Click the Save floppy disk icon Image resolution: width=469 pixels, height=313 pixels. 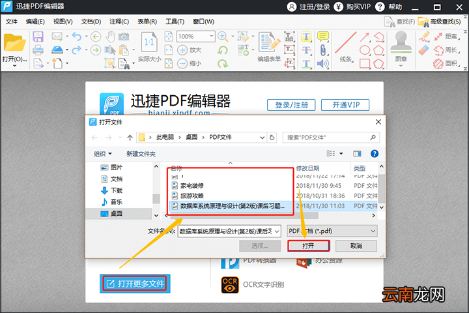click(38, 37)
